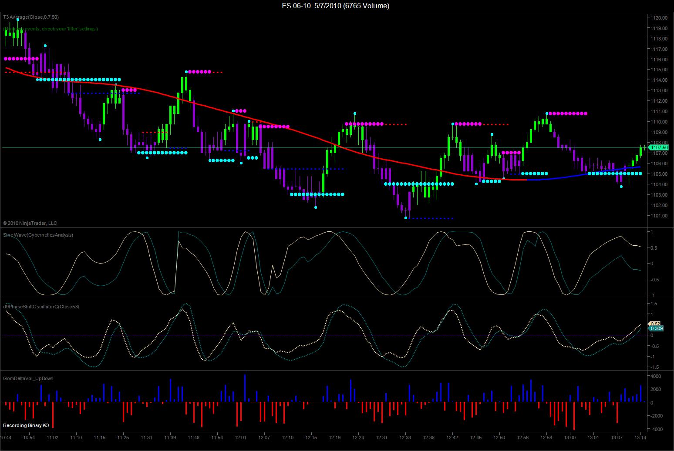Click the 10:44 time axis label

7,438
